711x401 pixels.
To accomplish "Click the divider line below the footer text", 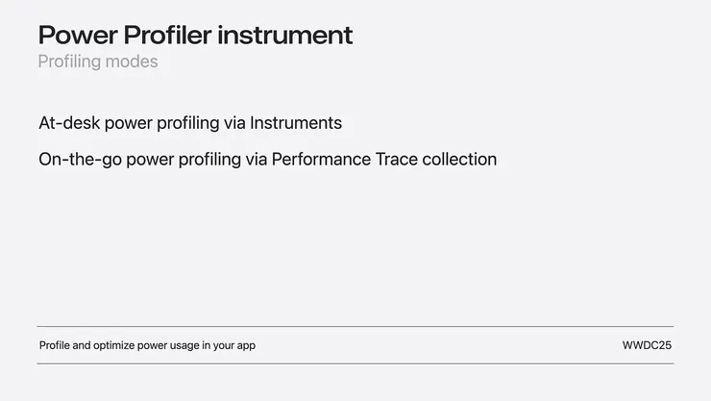I will click(355, 363).
